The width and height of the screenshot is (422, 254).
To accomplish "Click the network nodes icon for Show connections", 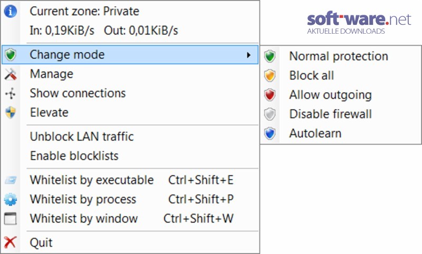I will [11, 93].
